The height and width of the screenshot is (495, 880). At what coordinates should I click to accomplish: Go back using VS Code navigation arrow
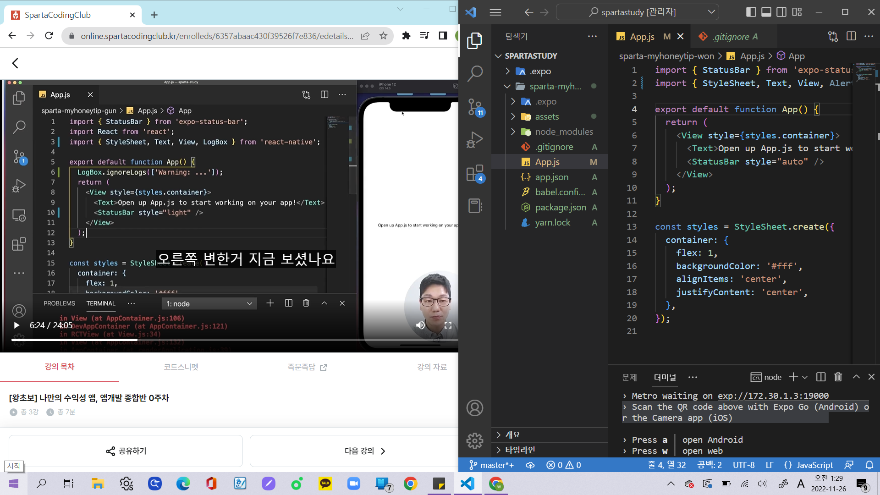[529, 12]
